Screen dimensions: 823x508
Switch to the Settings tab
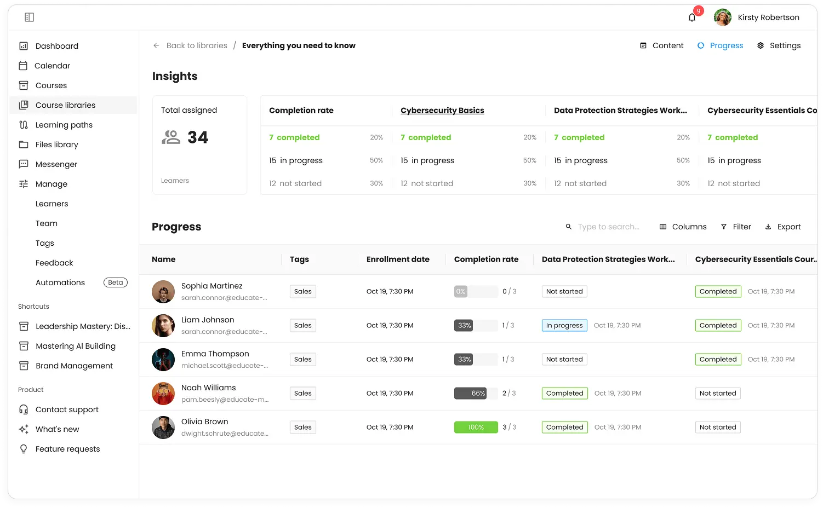pyautogui.click(x=779, y=45)
